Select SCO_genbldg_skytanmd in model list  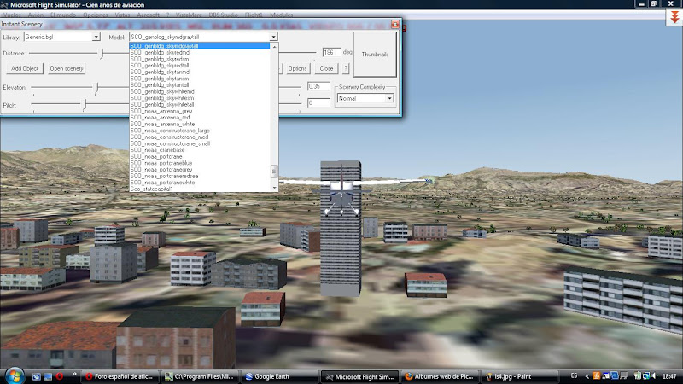[x=200, y=72]
